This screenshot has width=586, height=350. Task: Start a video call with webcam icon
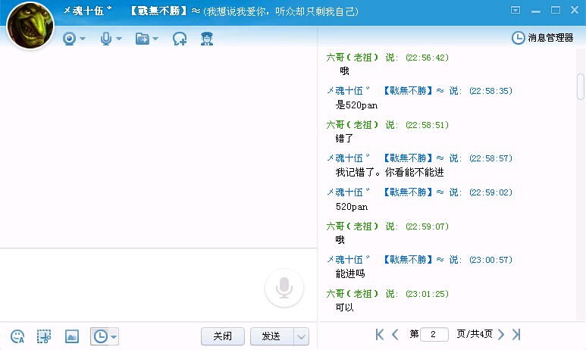pos(69,39)
